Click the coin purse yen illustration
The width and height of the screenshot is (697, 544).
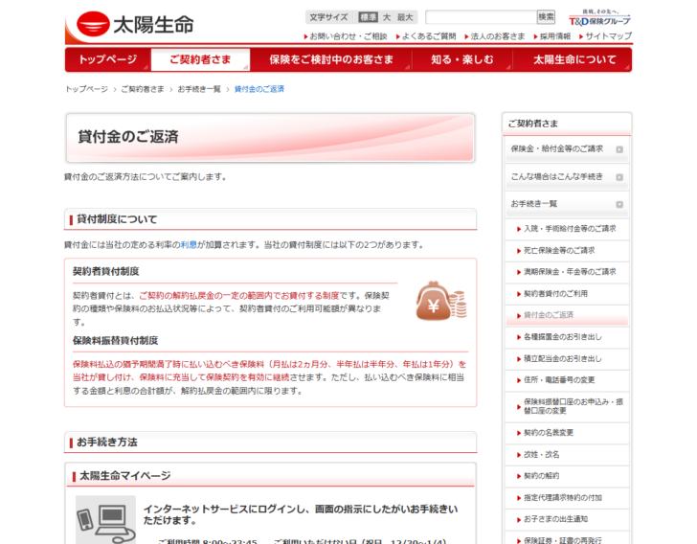(x=441, y=301)
